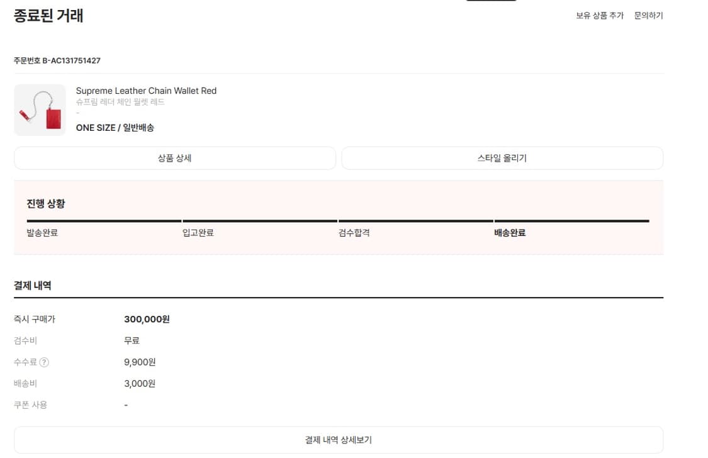Click the 300,000원 purchase price
708x458 pixels.
click(148, 319)
